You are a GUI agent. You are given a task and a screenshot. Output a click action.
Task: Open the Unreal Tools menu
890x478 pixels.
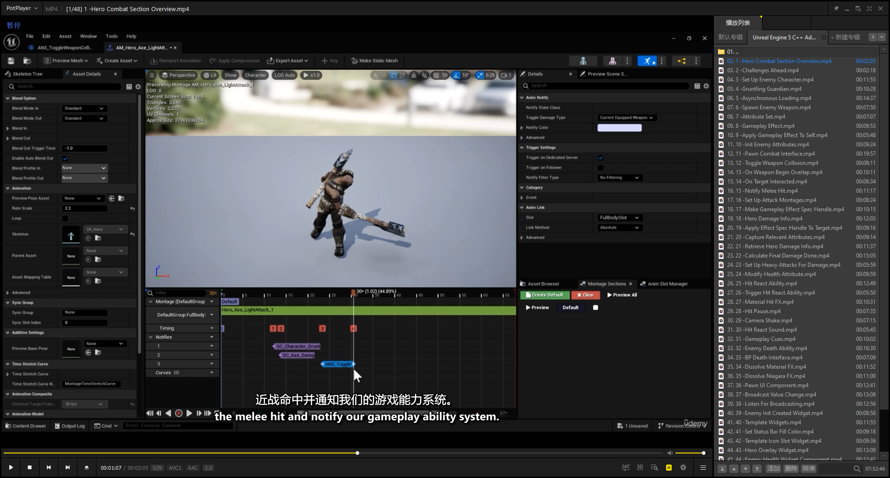111,36
